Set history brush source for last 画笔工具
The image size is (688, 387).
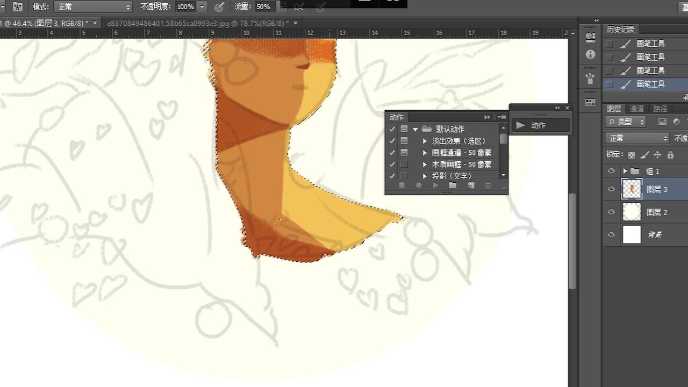click(610, 84)
